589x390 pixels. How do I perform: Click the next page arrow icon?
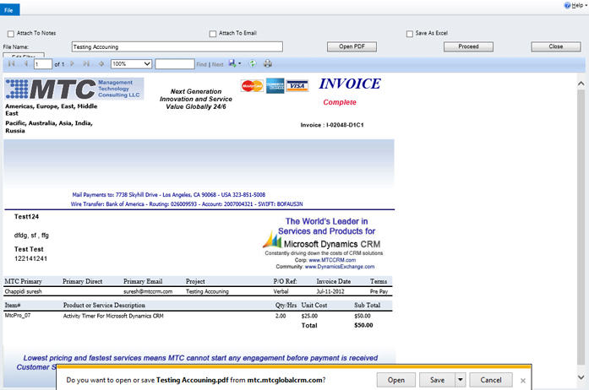73,63
